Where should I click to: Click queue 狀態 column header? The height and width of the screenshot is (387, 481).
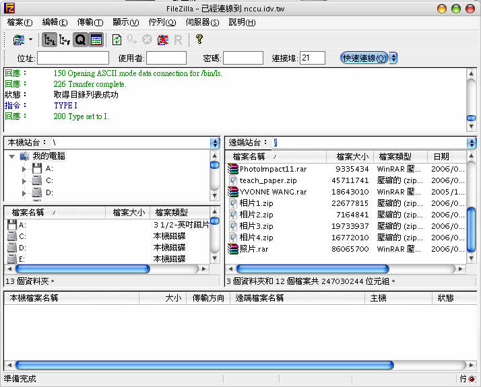[x=454, y=298]
